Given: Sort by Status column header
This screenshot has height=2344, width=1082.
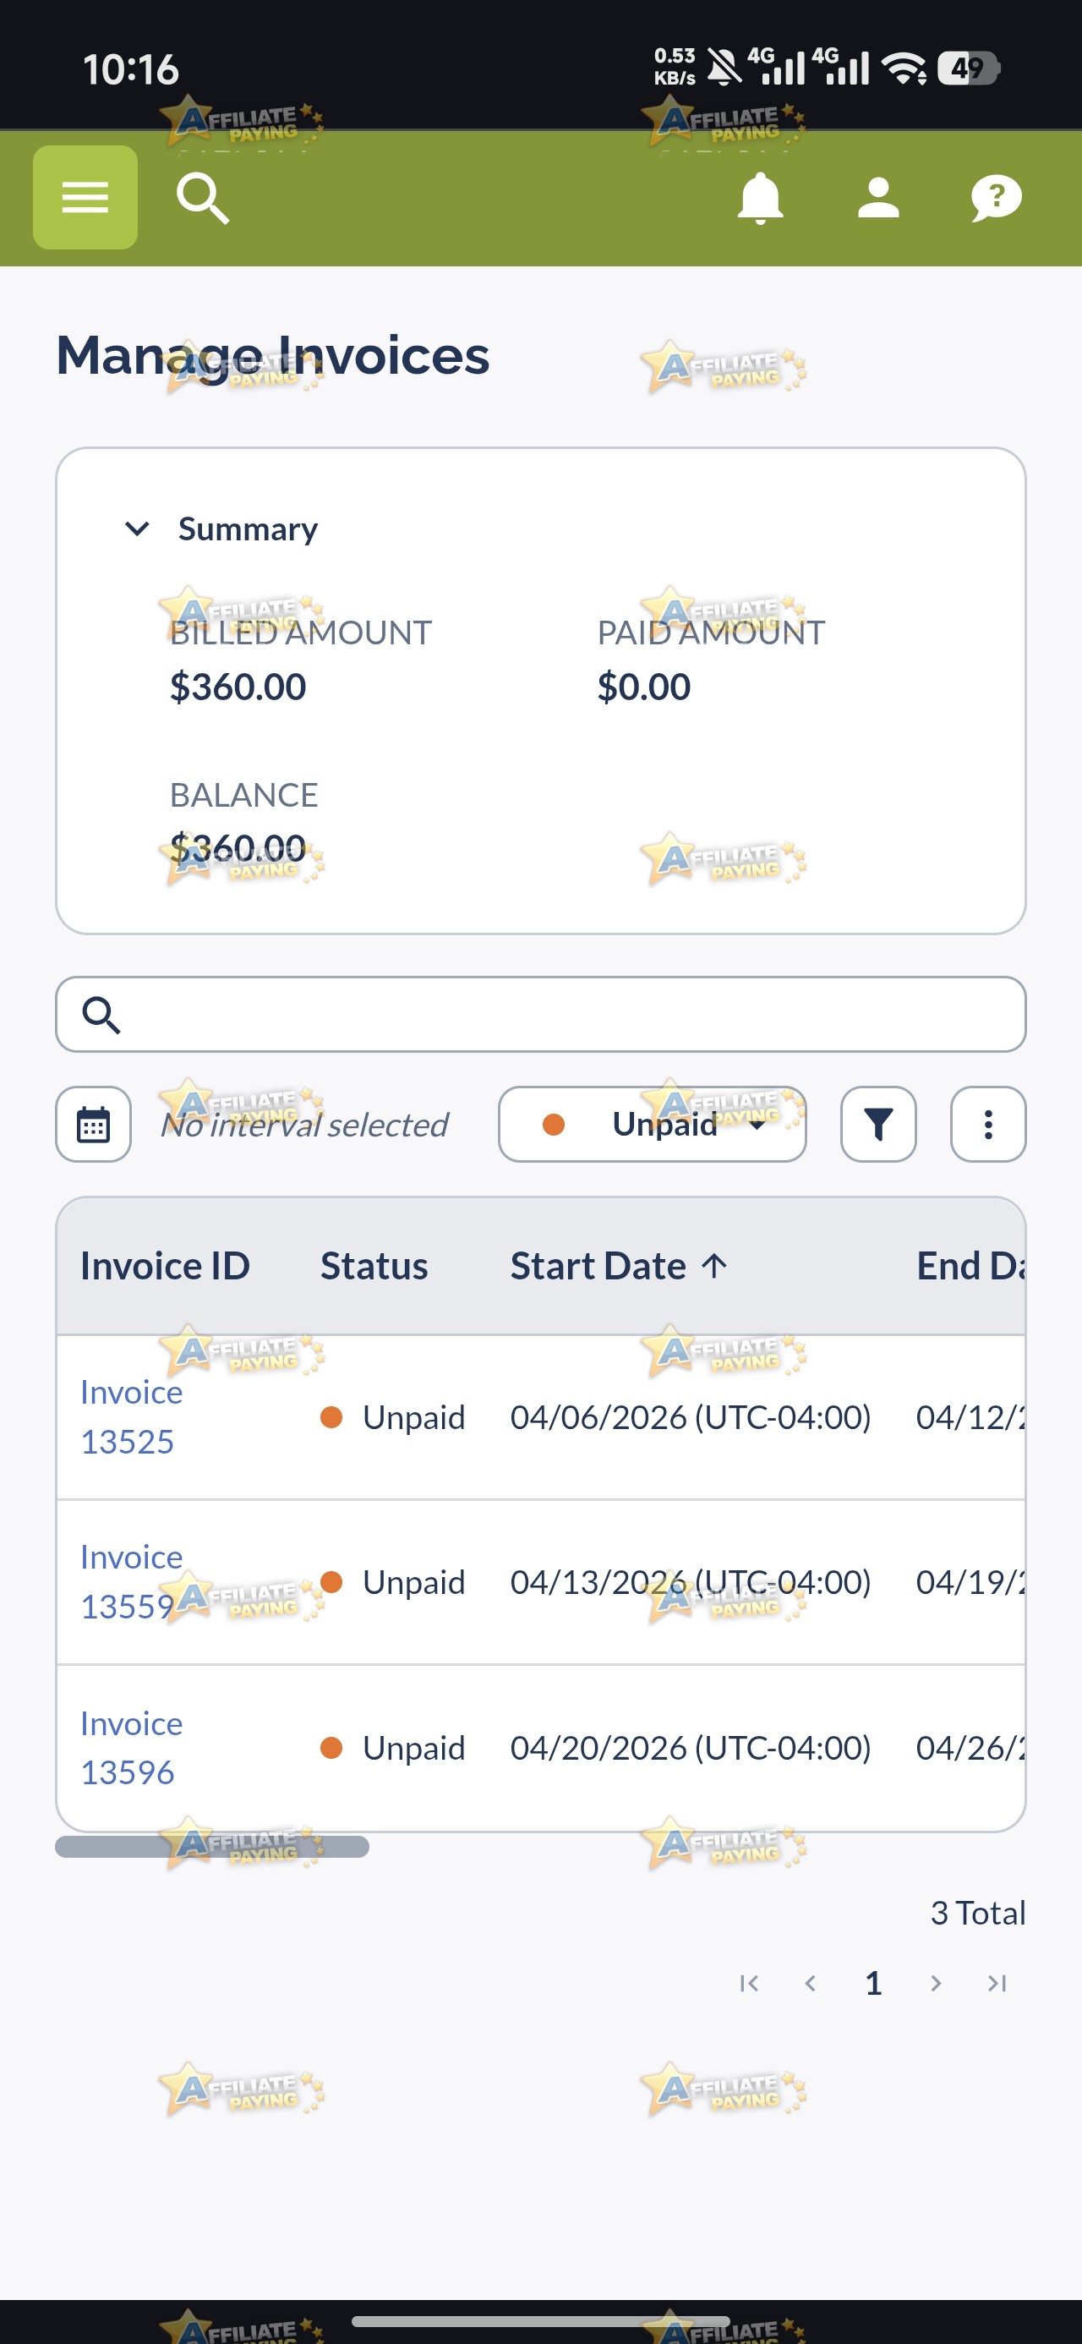Looking at the screenshot, I should pyautogui.click(x=374, y=1266).
